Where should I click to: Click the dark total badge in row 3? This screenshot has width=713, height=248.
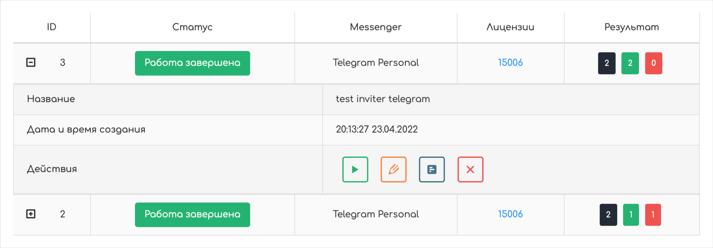click(607, 63)
